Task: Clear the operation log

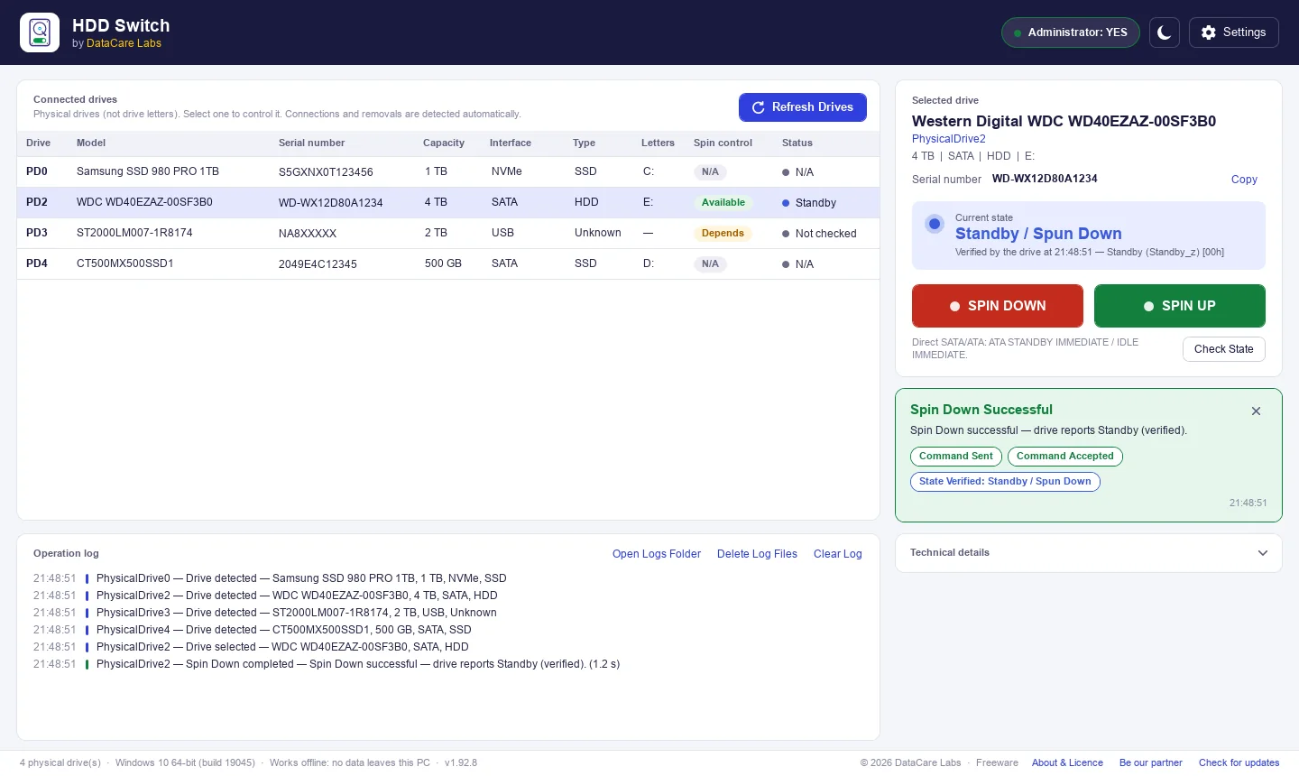Action: pyautogui.click(x=838, y=554)
